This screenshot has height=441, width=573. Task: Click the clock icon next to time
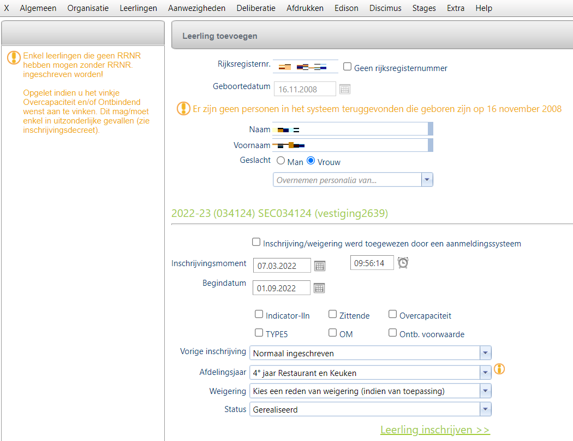(x=403, y=263)
